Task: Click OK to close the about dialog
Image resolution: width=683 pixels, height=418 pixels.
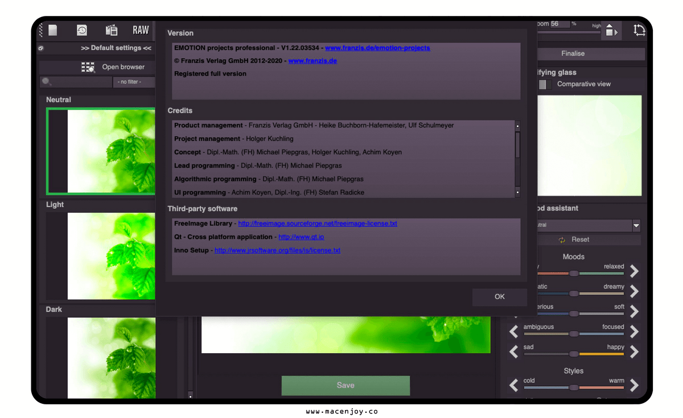Action: (499, 296)
